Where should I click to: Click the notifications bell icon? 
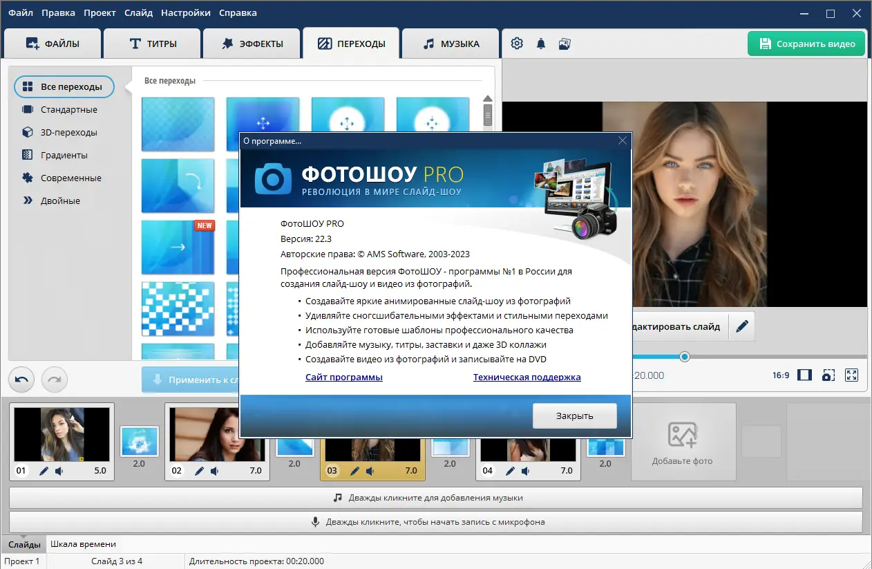(x=541, y=44)
